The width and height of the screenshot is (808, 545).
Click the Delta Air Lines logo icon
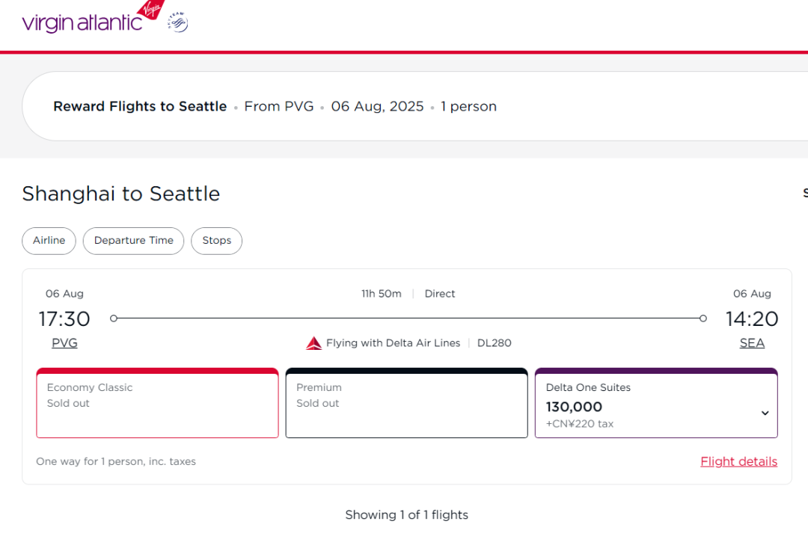coord(313,343)
